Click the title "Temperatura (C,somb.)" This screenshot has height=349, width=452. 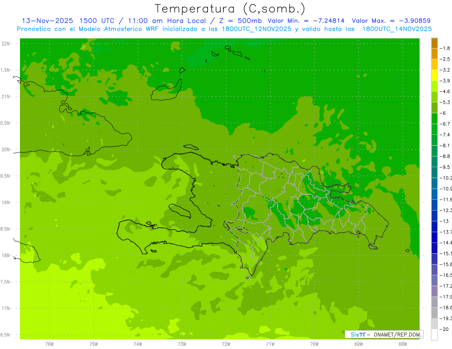(x=230, y=9)
